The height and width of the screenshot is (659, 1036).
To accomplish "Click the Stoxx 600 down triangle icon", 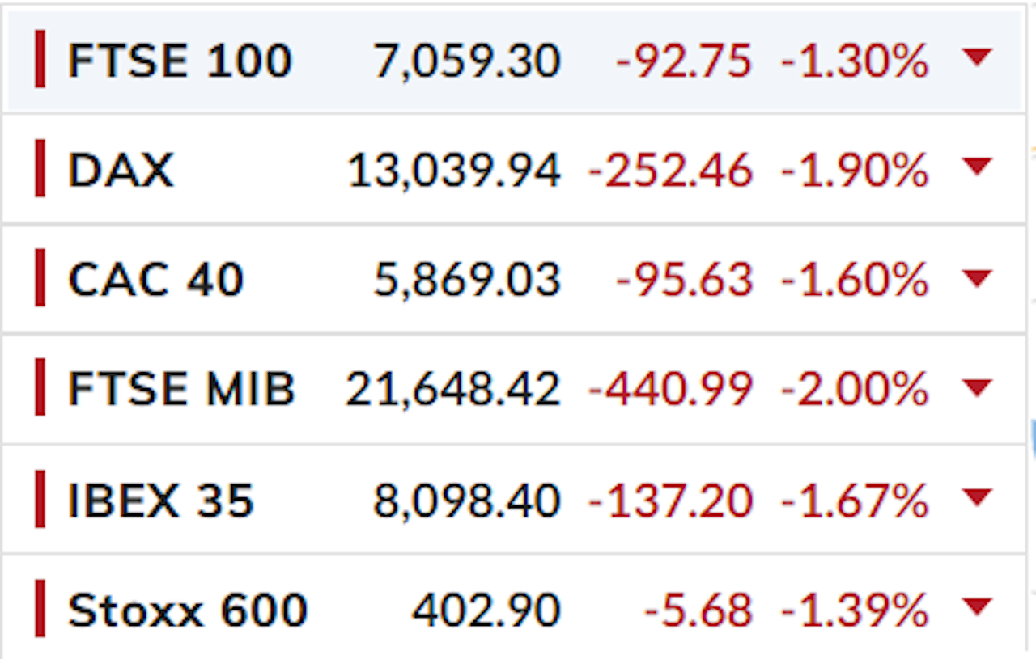I will pyautogui.click(x=977, y=606).
